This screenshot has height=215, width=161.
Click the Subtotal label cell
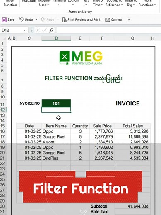click(102, 206)
